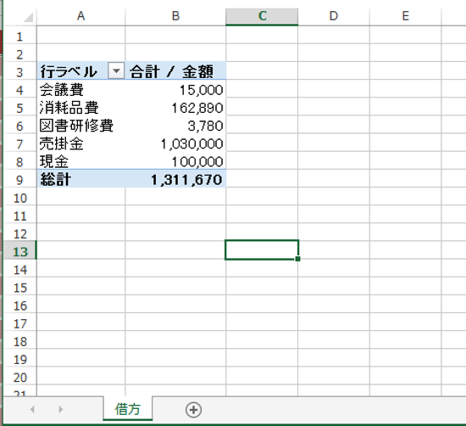Select the cell with value 15,000
Viewport: 466px width, 426px height.
[175, 89]
